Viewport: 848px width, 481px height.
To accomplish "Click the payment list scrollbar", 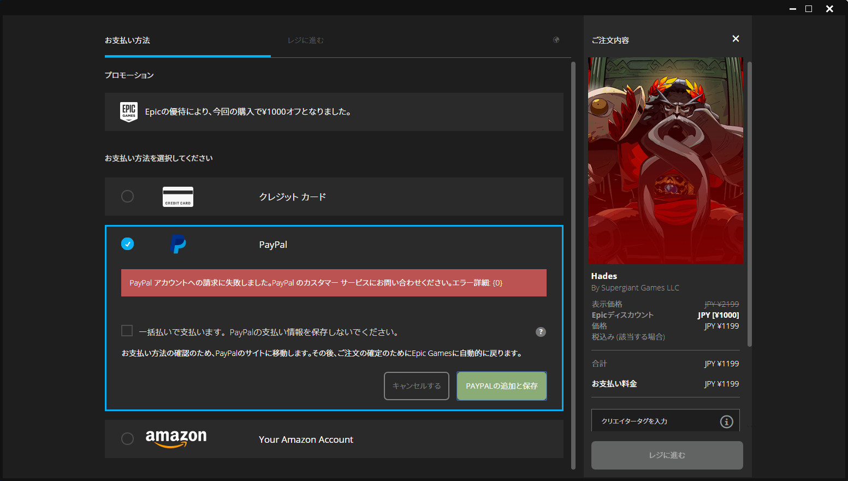I will (x=573, y=265).
